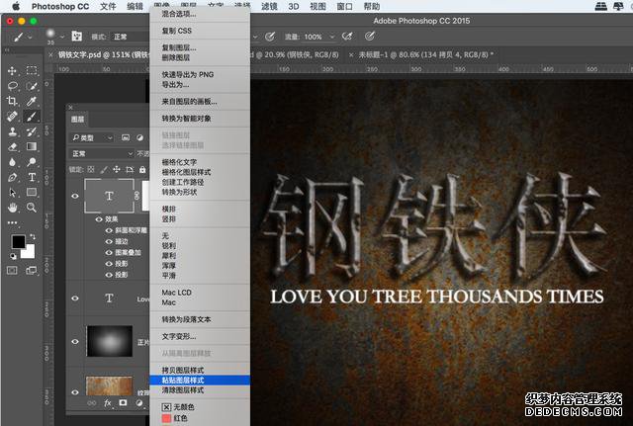Toggle visibility of 效果 effects group
The image size is (633, 426).
pyautogui.click(x=99, y=219)
